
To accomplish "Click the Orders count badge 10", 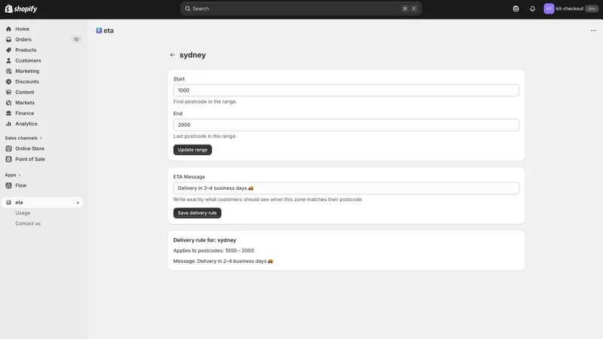I will click(76, 40).
